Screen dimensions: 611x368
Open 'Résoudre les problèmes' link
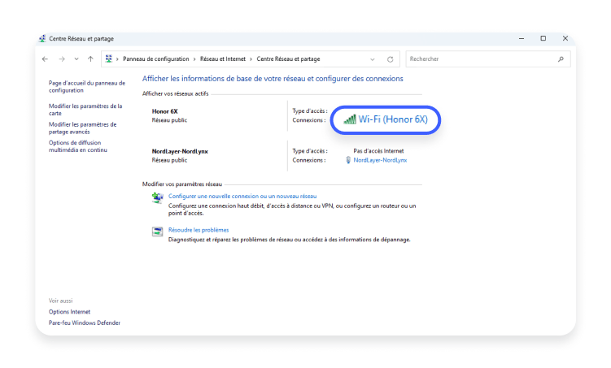(199, 230)
